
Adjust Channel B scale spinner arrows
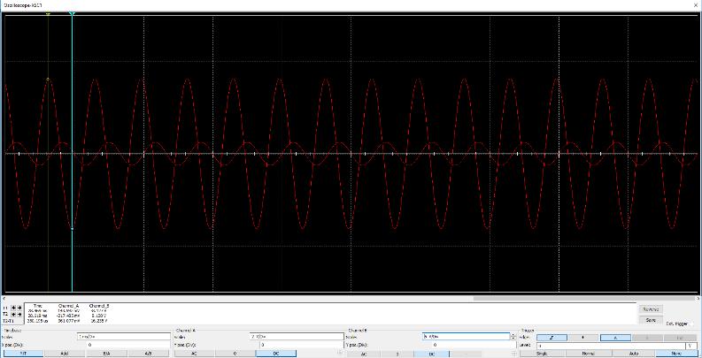tap(513, 337)
